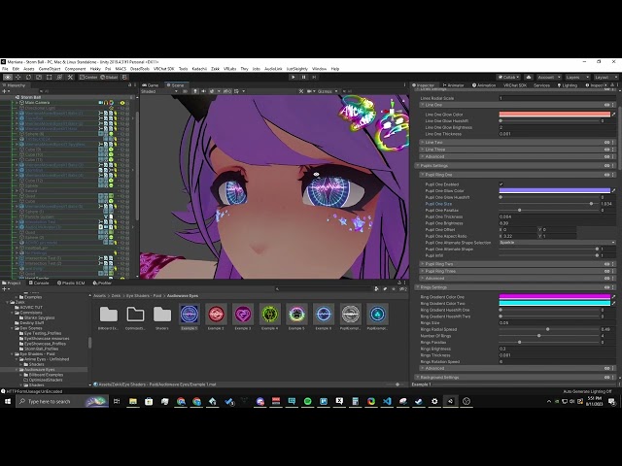Click the search by type filter icon in Project
The image size is (622, 466).
pos(376,289)
